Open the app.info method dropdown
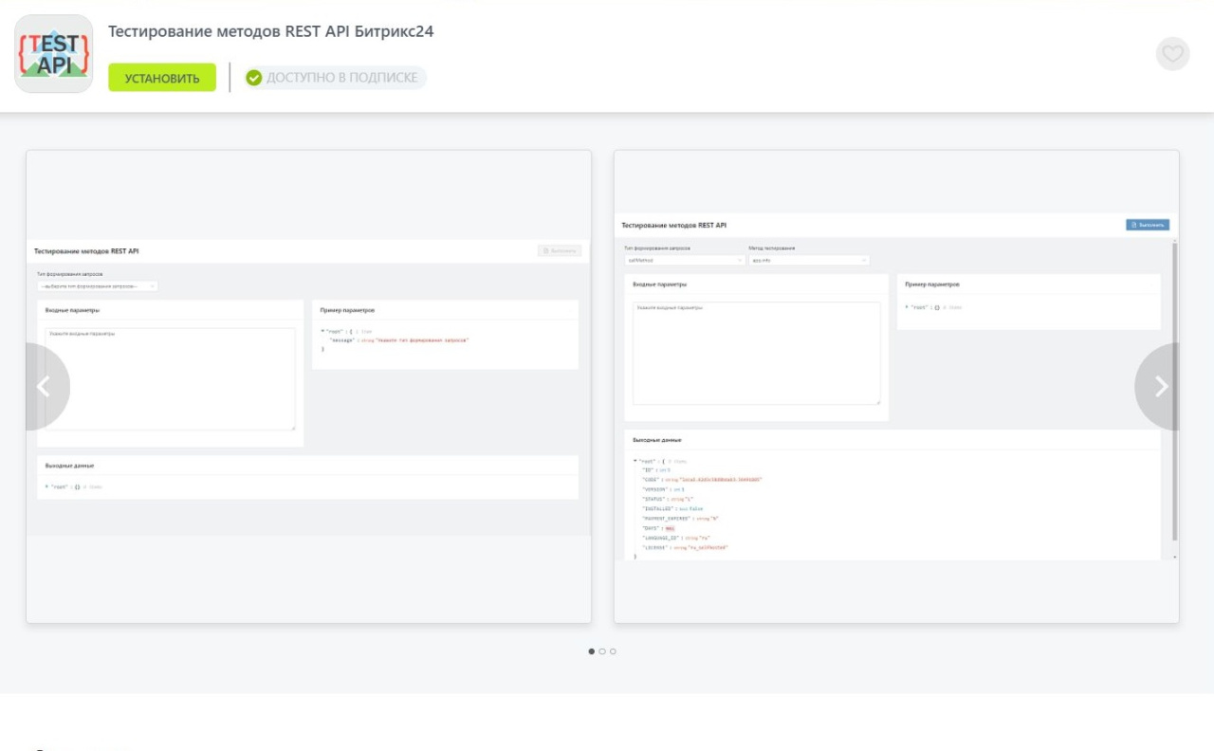 [x=808, y=260]
